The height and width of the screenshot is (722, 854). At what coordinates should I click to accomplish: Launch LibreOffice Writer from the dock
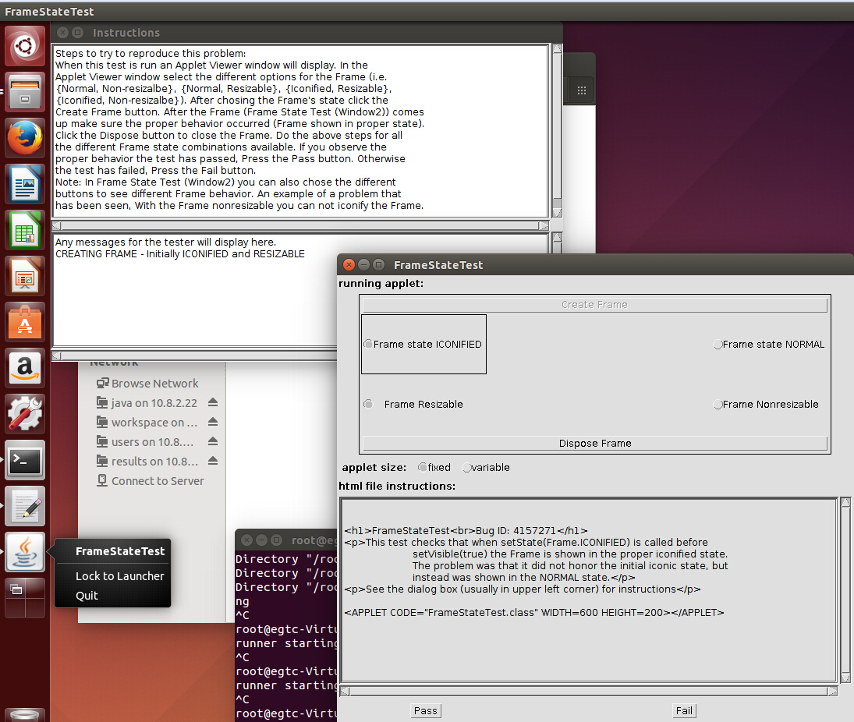pos(26,184)
